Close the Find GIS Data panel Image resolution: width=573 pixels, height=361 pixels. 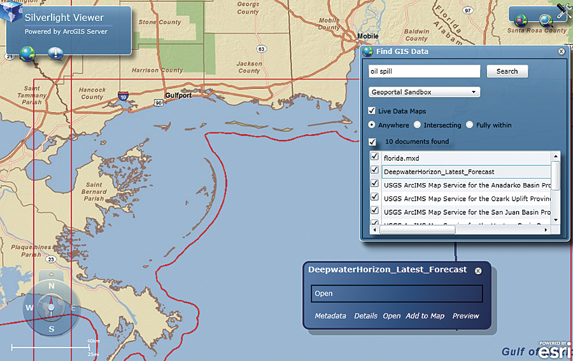point(562,51)
